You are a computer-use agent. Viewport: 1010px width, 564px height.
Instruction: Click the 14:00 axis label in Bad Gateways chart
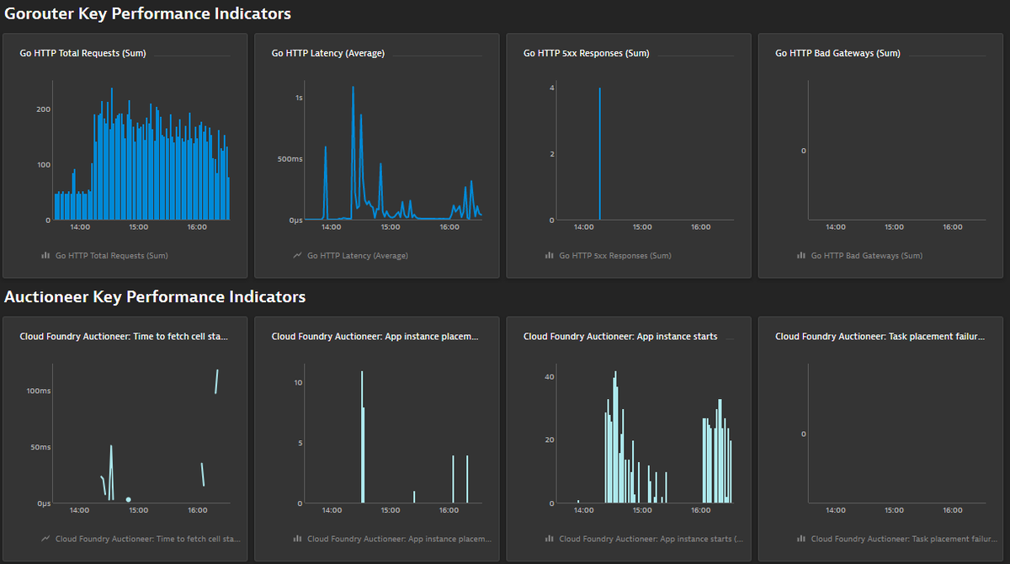[835, 226]
